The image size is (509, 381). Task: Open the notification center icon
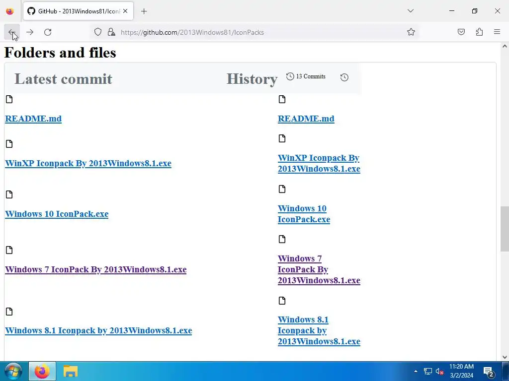coord(489,372)
